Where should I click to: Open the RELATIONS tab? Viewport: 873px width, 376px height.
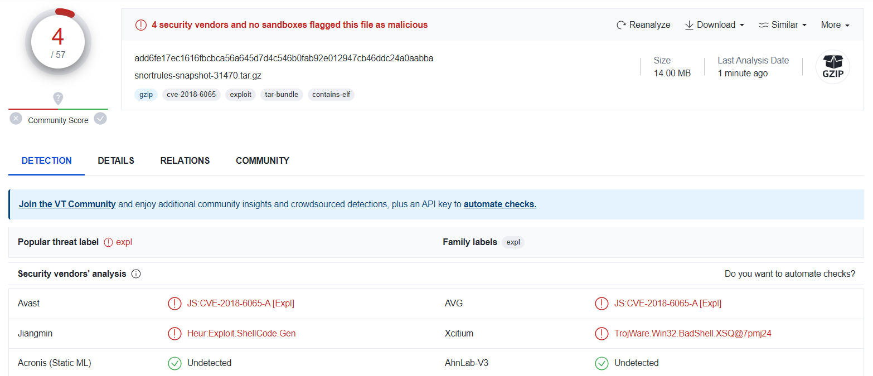coord(185,161)
